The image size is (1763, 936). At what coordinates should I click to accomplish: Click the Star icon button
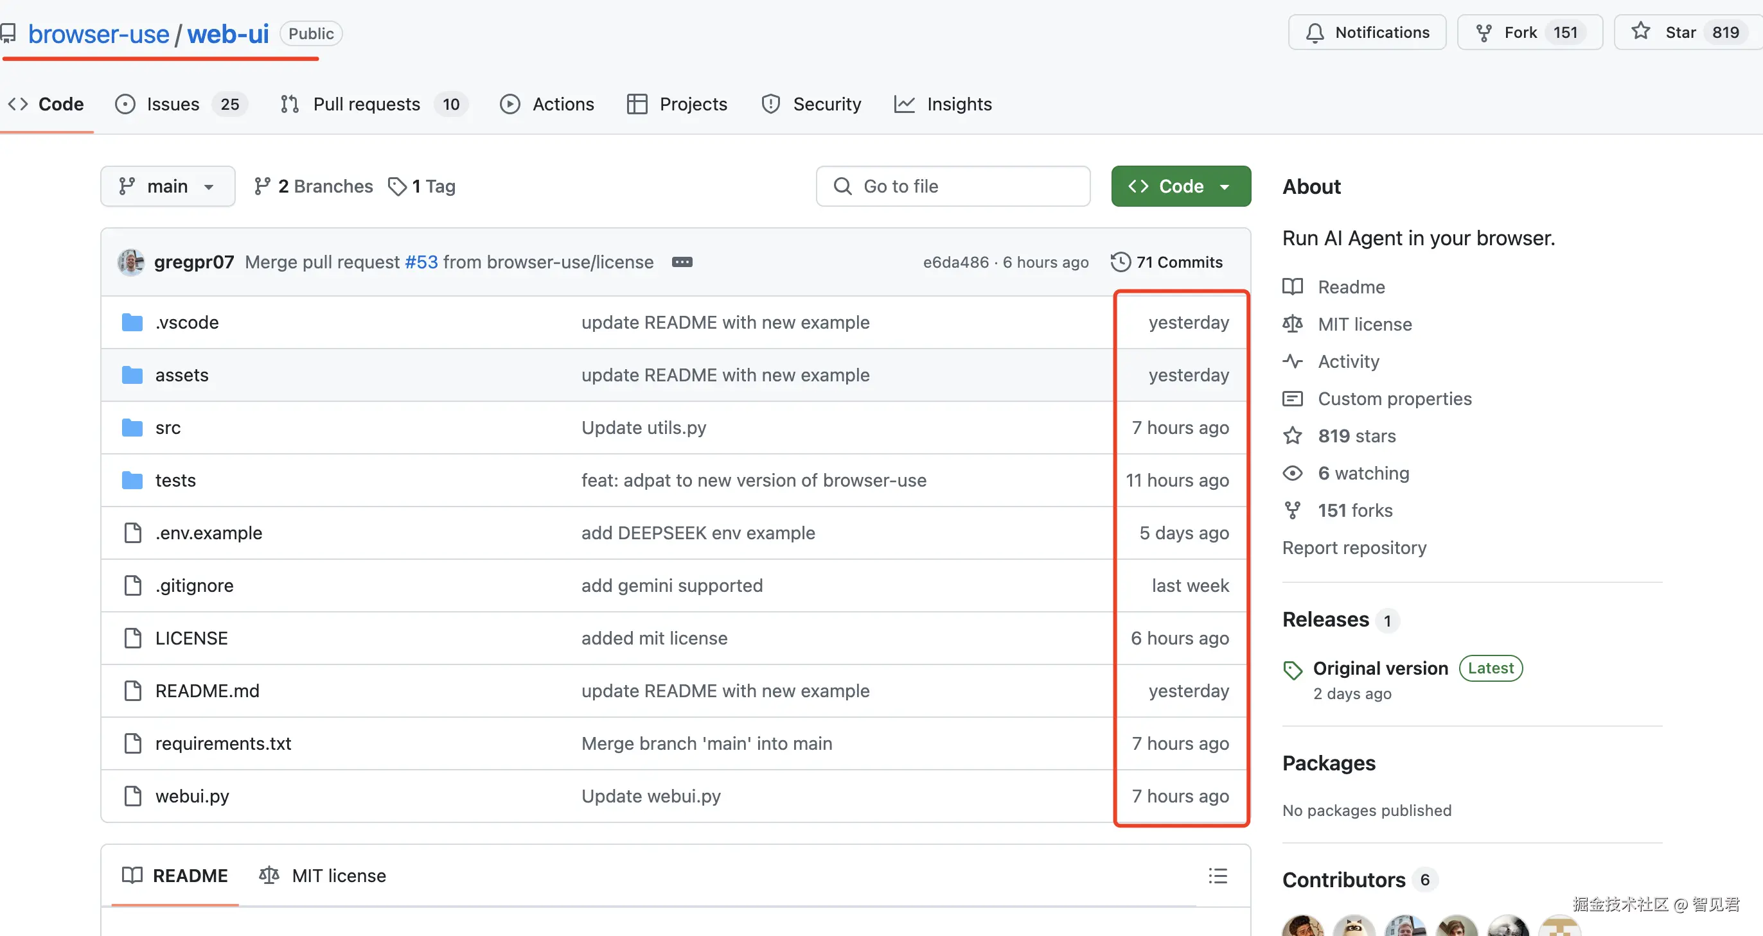[x=1640, y=32]
